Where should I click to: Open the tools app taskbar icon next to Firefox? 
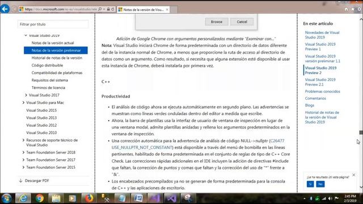tap(105, 198)
